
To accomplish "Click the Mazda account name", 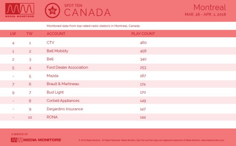I will 52,76.
